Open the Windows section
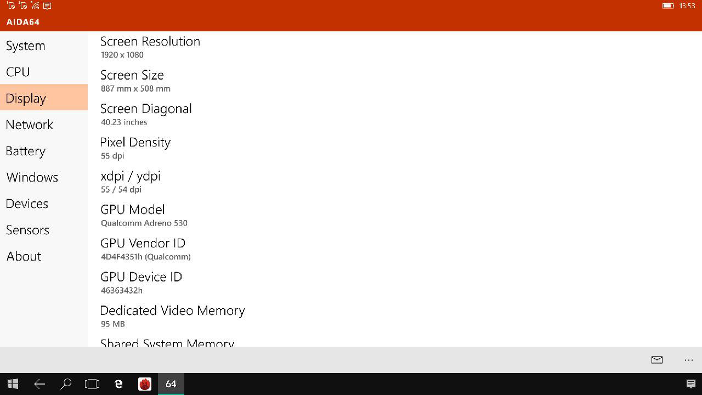This screenshot has width=702, height=395. click(x=44, y=177)
